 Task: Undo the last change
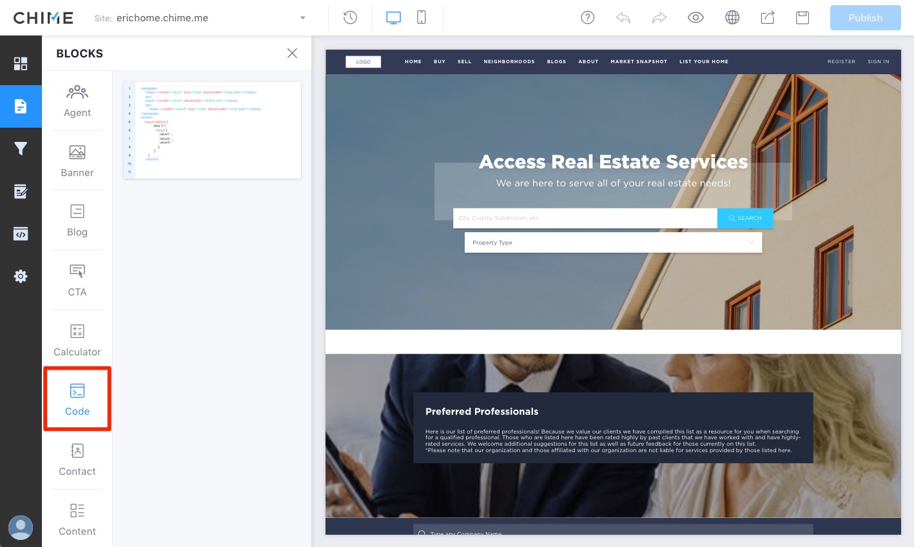(623, 18)
